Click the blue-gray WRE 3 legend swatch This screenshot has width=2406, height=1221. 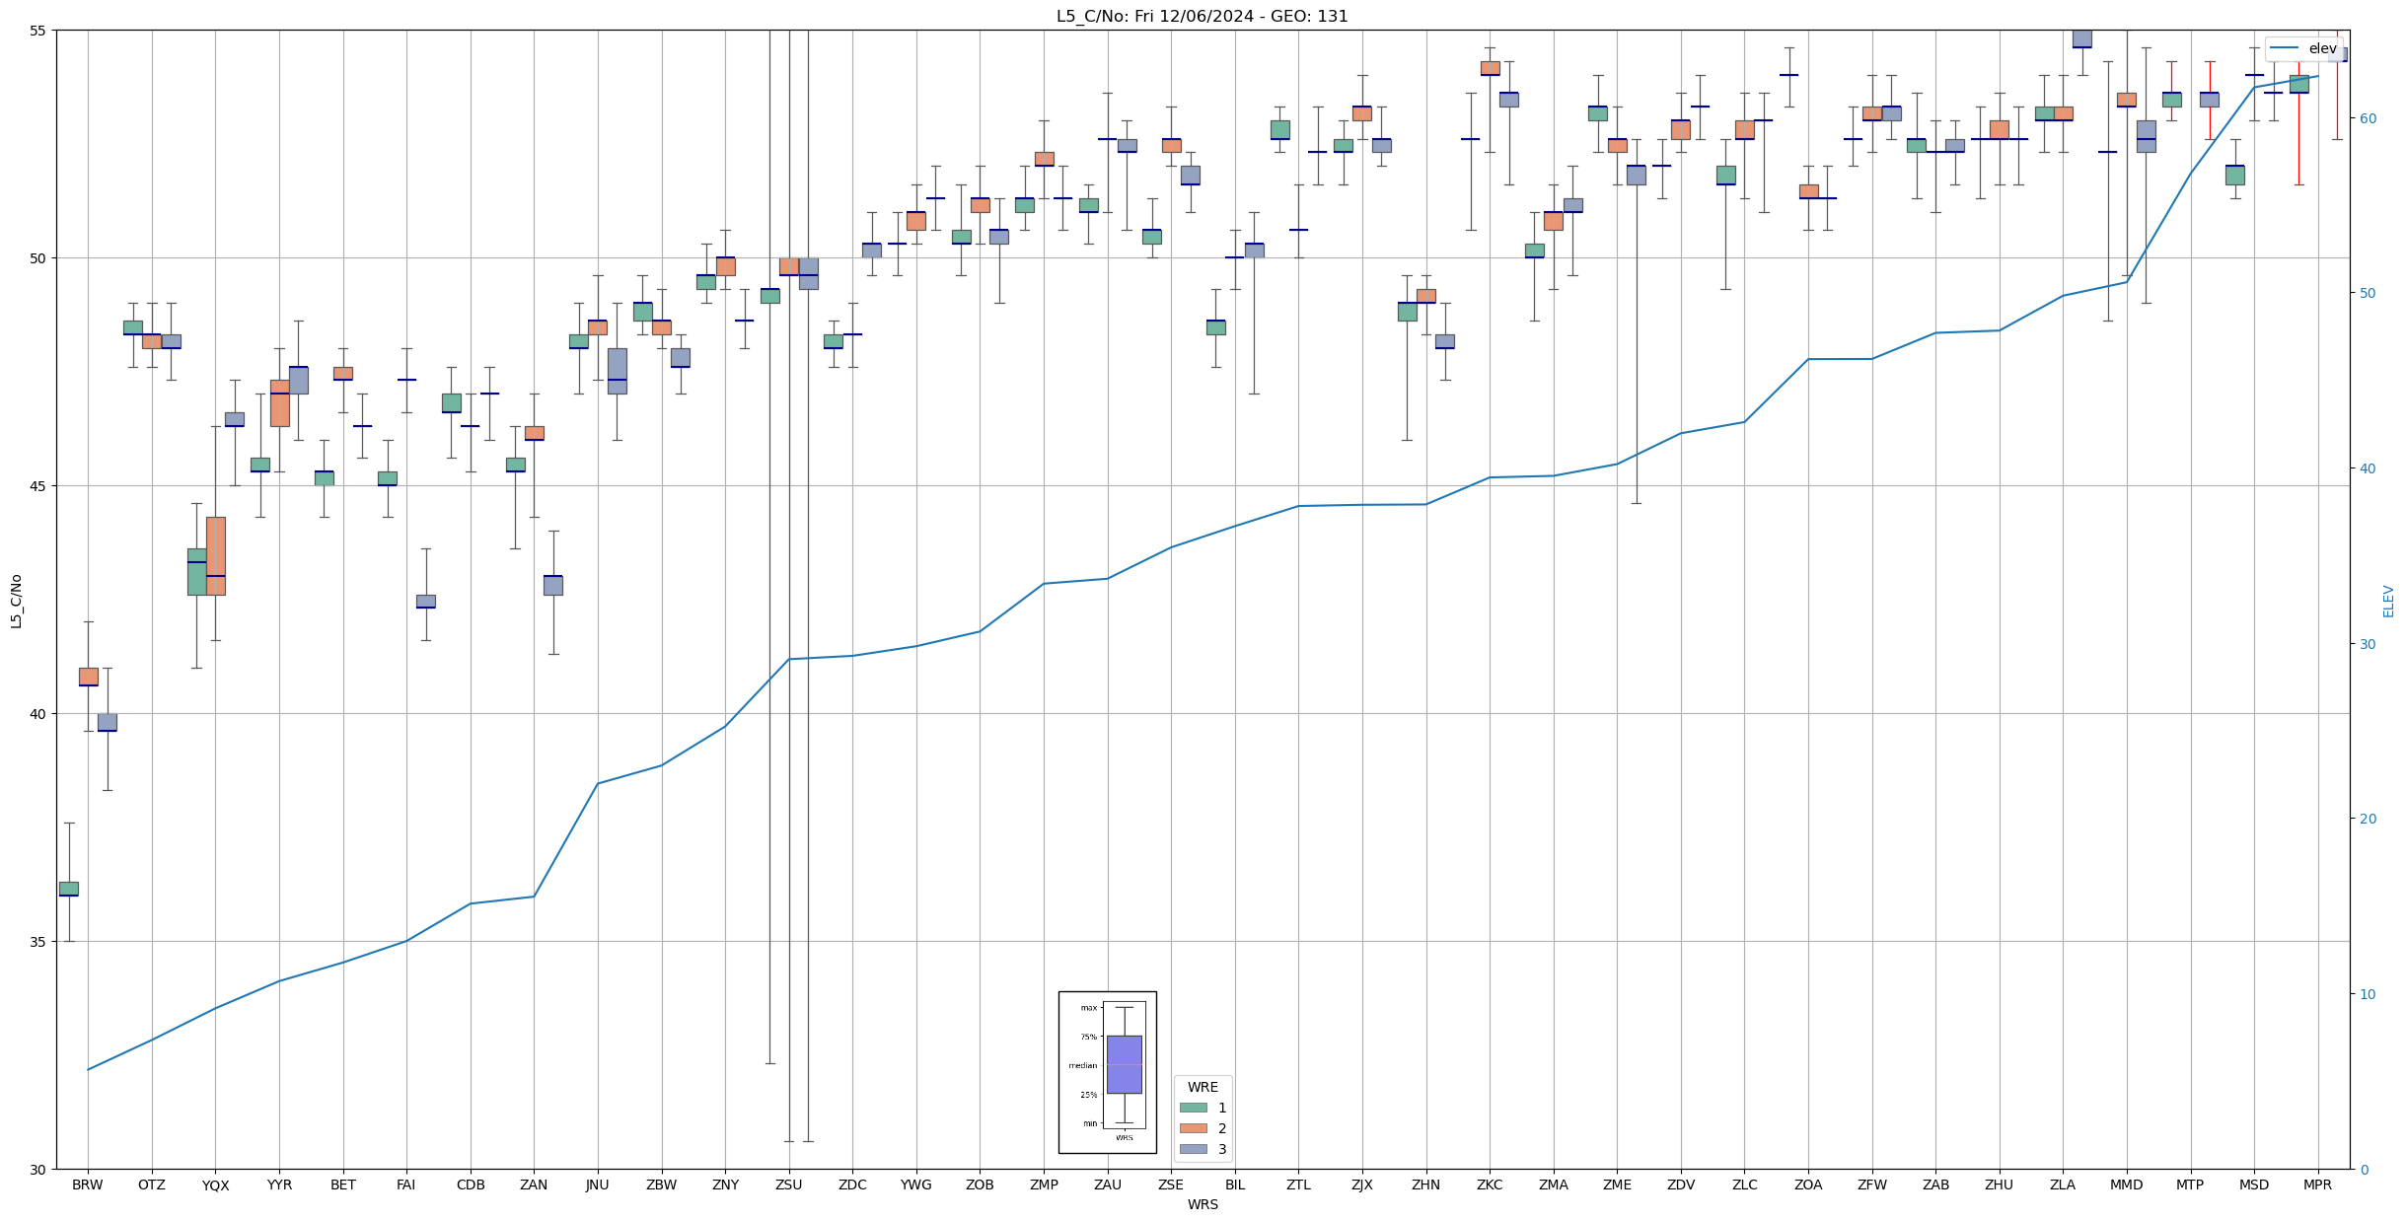point(1193,1149)
